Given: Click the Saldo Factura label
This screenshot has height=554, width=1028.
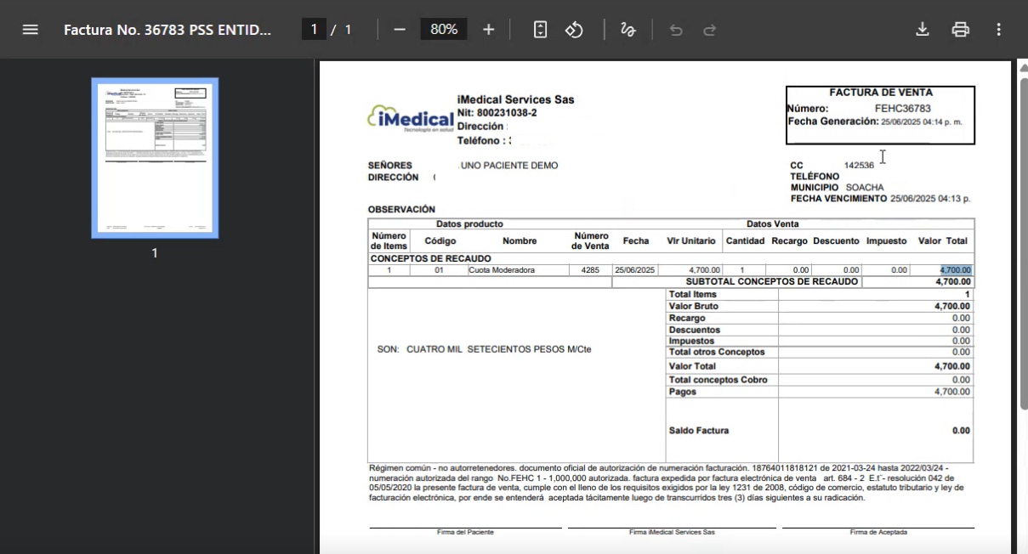Looking at the screenshot, I should coord(699,431).
